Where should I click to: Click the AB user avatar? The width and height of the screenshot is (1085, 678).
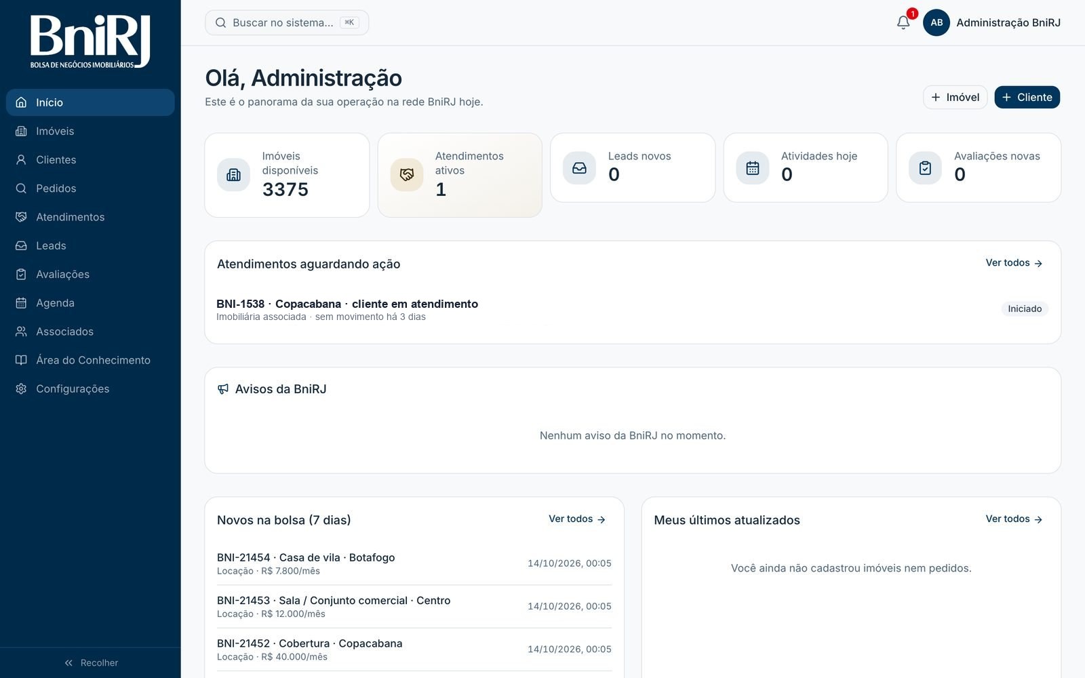click(x=936, y=22)
